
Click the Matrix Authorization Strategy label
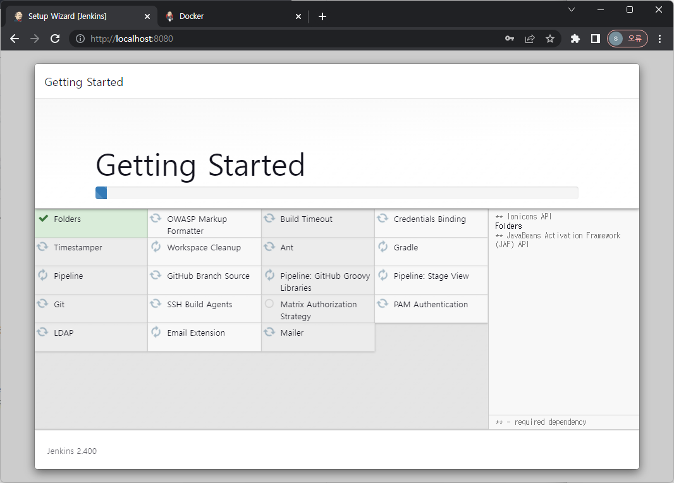pyautogui.click(x=319, y=310)
